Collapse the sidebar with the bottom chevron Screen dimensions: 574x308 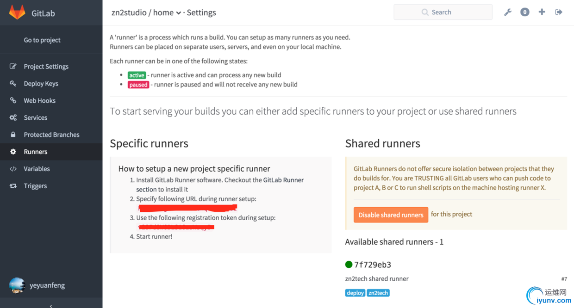pos(51,306)
